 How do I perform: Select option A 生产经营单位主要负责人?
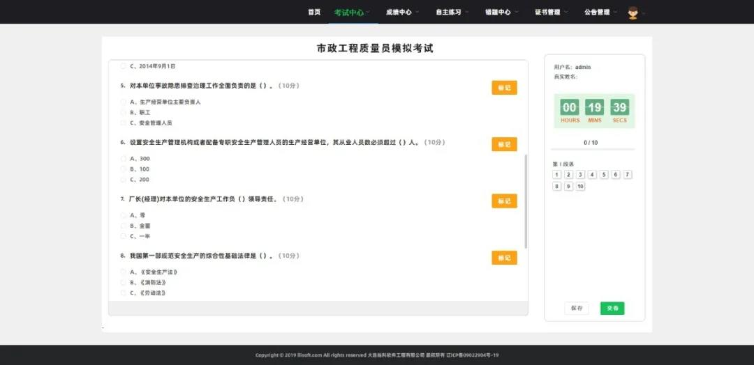point(124,102)
